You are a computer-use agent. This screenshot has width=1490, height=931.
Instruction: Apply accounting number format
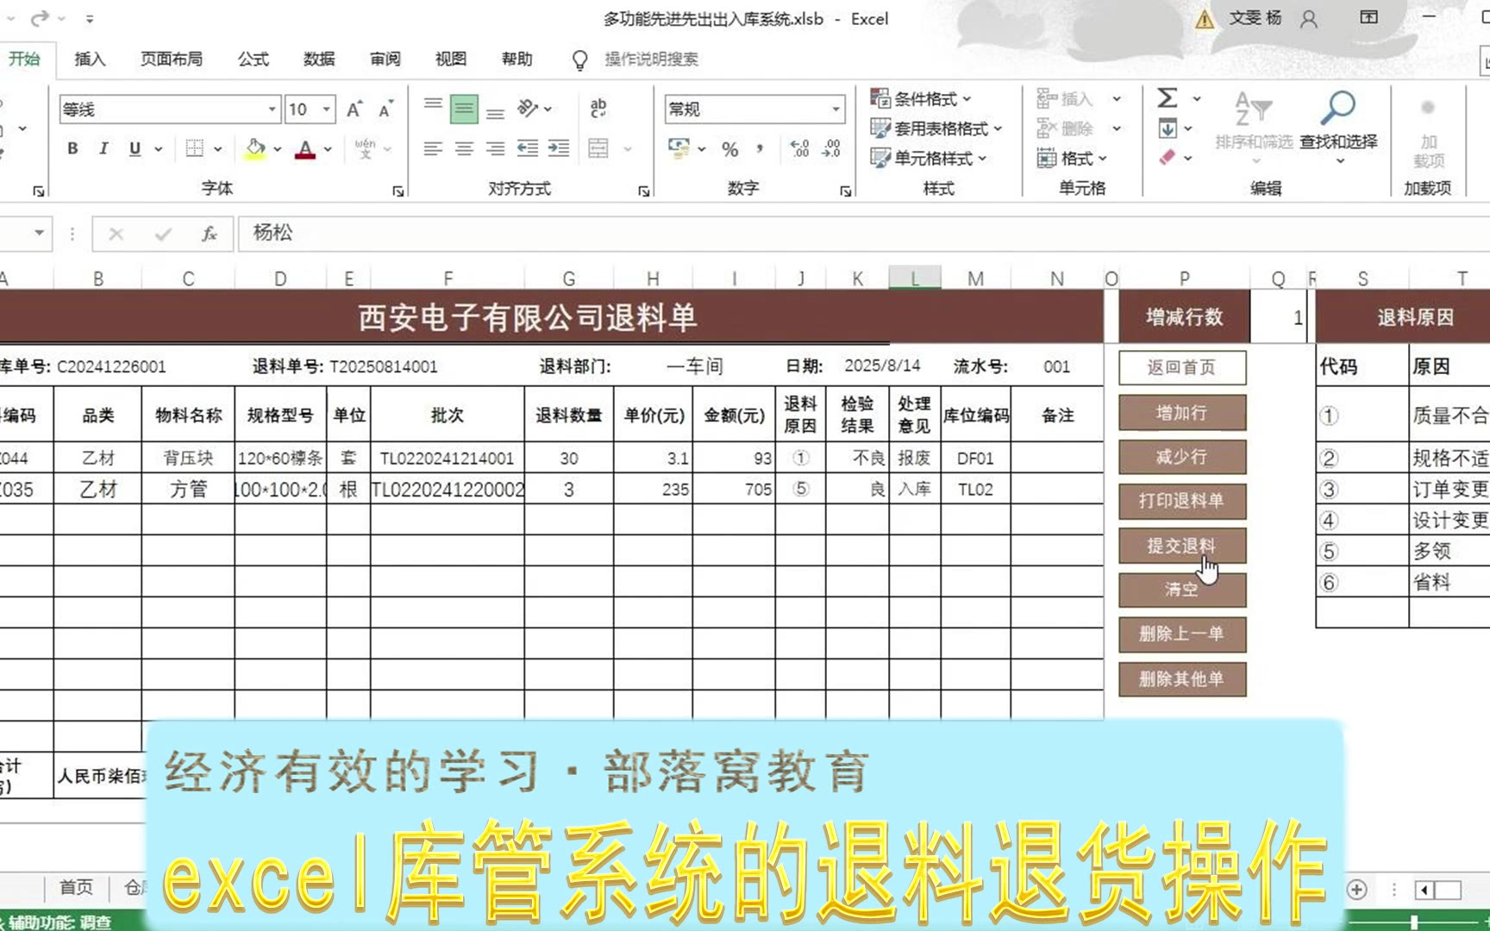tap(679, 148)
